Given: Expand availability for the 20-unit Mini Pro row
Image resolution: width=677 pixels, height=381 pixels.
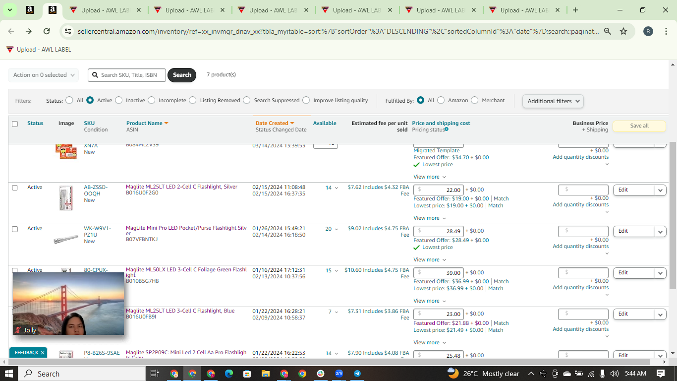Looking at the screenshot, I should (x=337, y=229).
